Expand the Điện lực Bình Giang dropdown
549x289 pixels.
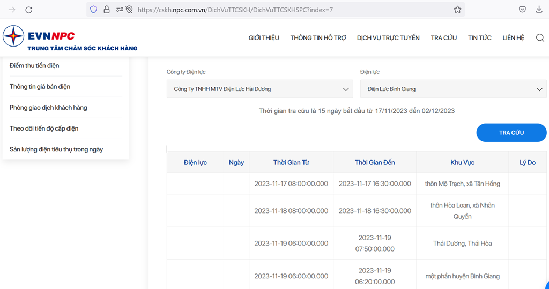click(x=454, y=89)
